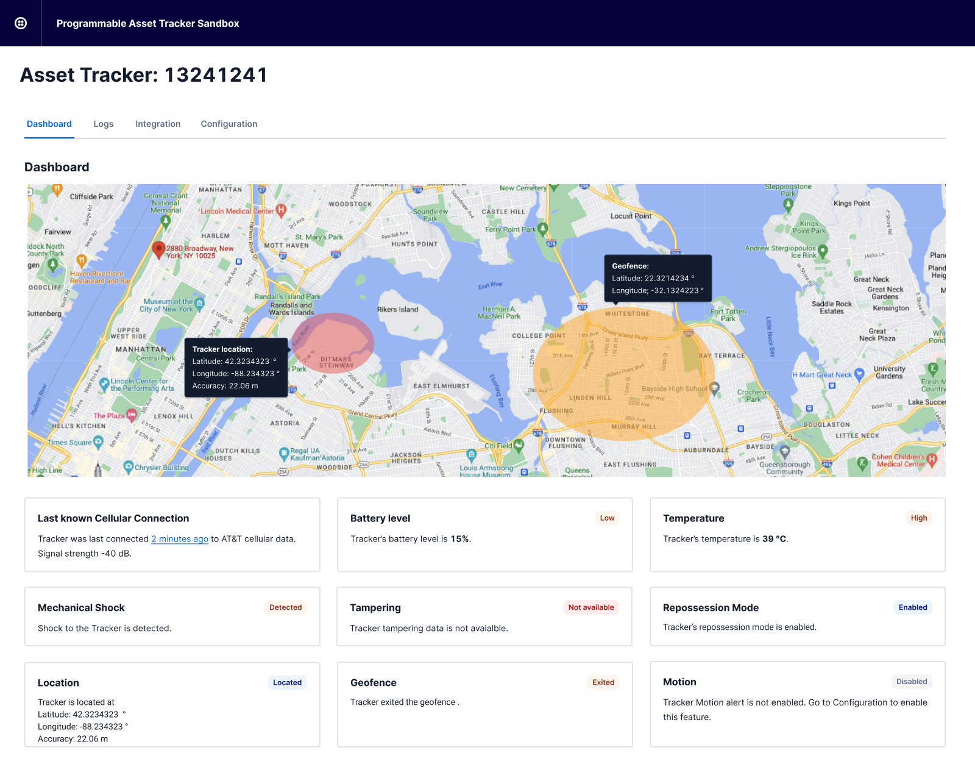Click the Chrysler Building marker icon

pos(129,467)
